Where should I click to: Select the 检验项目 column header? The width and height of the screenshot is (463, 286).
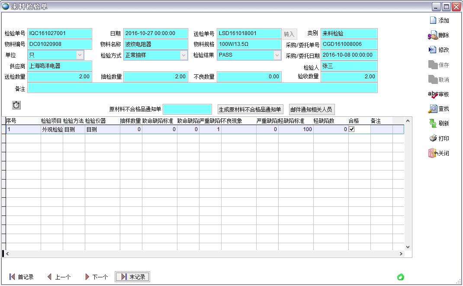[51, 121]
